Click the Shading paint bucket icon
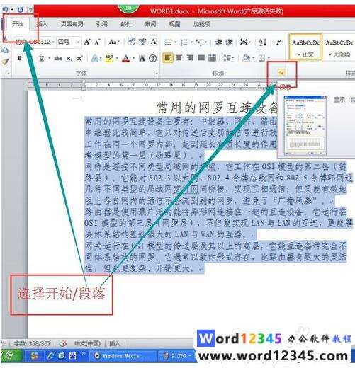The height and width of the screenshot is (368, 355). coord(246,57)
